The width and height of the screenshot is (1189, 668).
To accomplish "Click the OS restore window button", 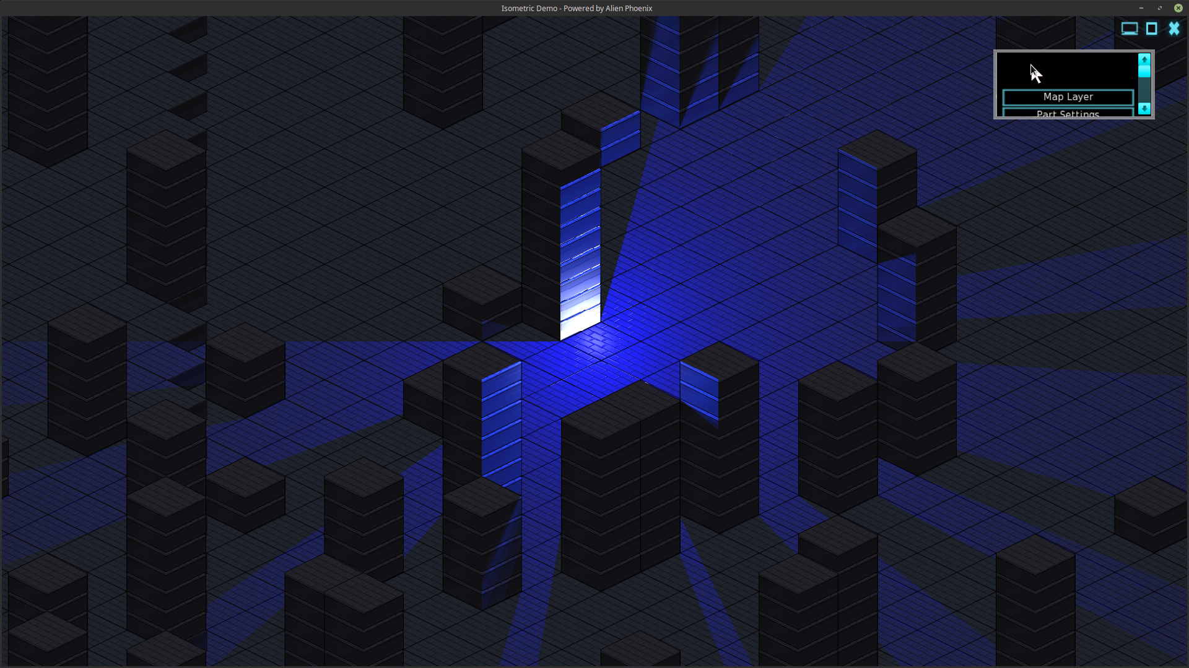I will point(1159,8).
